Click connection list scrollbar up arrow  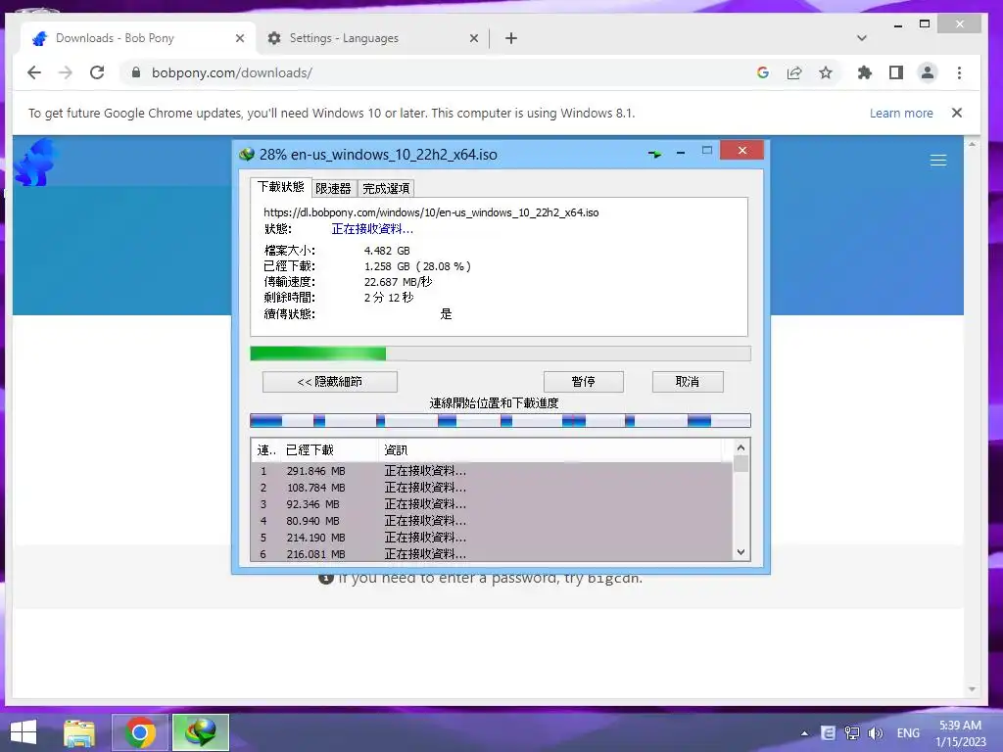(x=740, y=447)
